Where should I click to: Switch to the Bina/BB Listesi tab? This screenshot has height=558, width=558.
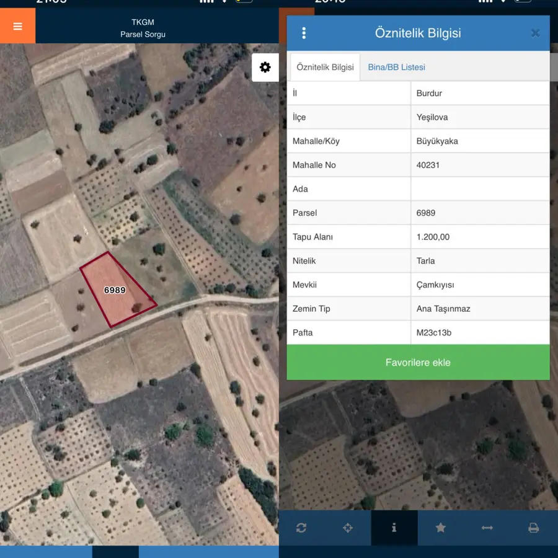click(x=396, y=67)
